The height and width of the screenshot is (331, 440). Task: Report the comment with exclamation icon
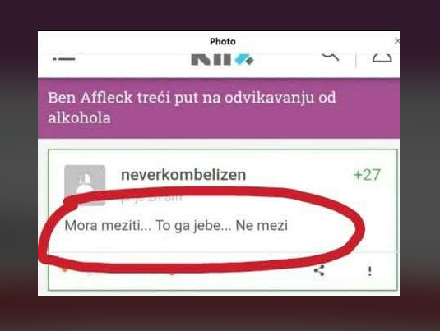(370, 271)
